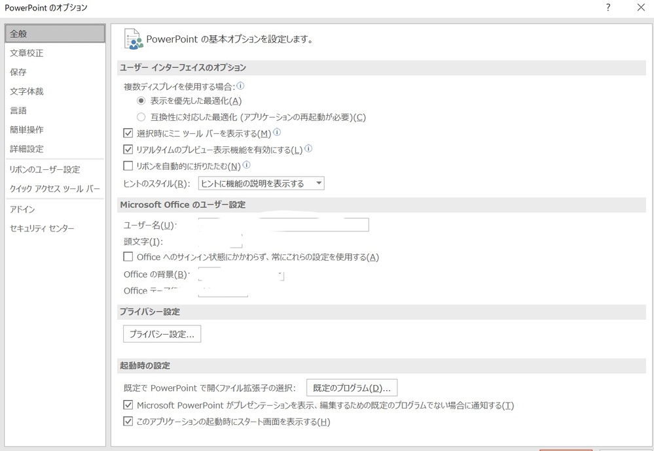Click info icon beside mini toolbar option

(x=276, y=133)
